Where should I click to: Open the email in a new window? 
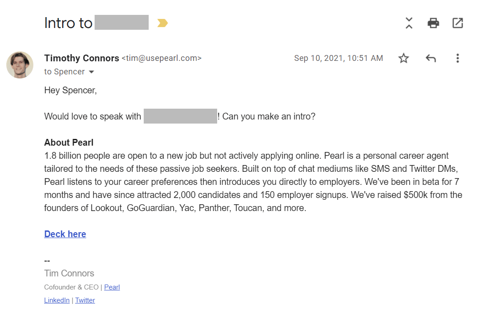[458, 23]
